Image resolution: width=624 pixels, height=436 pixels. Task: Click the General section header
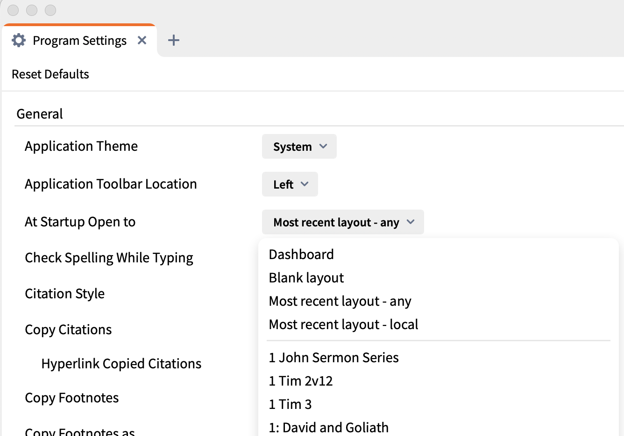pos(40,114)
